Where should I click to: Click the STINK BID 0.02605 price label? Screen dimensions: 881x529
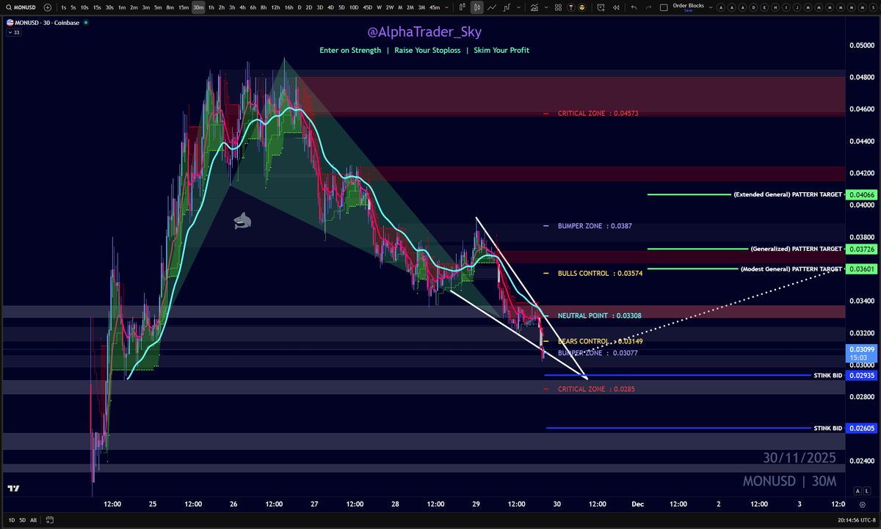point(860,428)
